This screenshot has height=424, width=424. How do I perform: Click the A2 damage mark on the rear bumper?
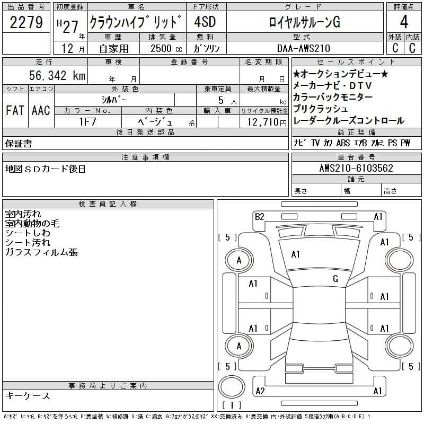tap(260, 391)
